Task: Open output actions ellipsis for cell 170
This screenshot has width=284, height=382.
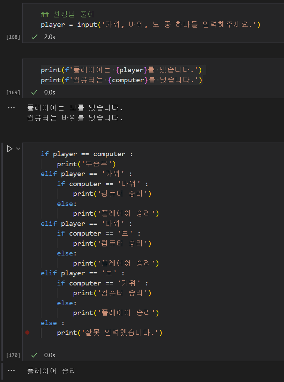Action: (x=11, y=370)
